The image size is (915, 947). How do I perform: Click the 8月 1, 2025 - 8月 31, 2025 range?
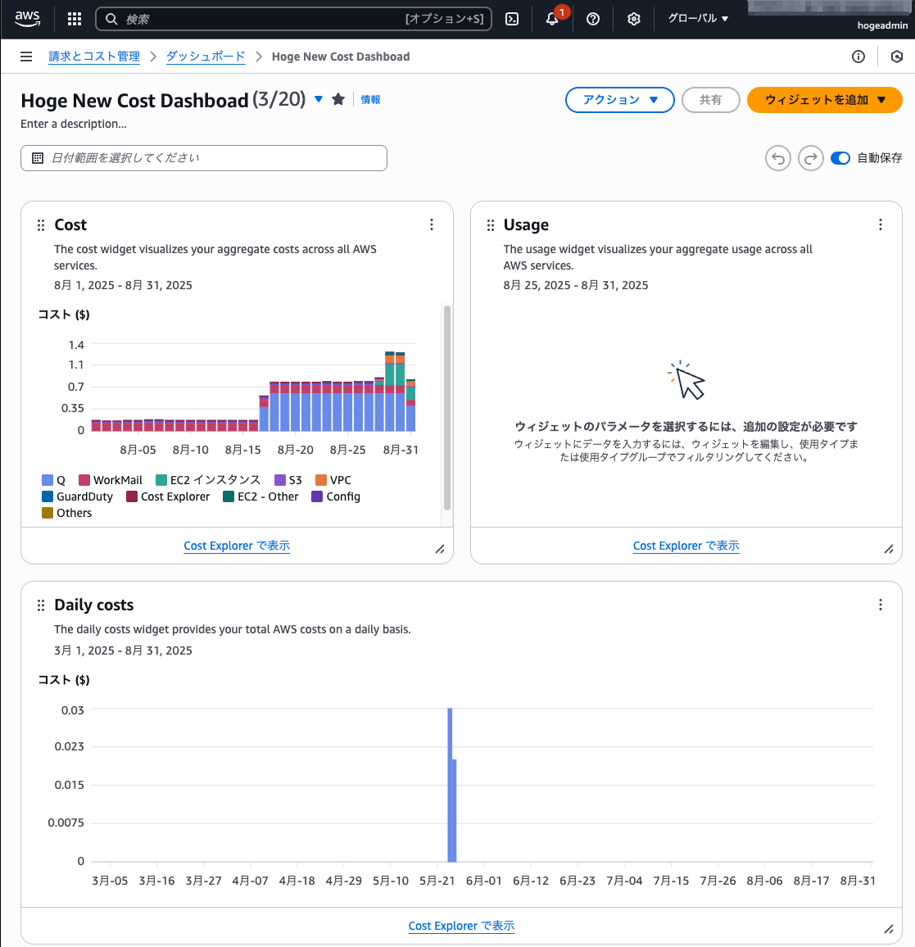(123, 285)
